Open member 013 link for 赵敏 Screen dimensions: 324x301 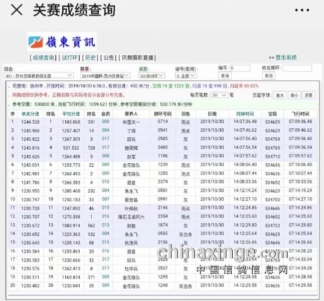tap(105, 225)
